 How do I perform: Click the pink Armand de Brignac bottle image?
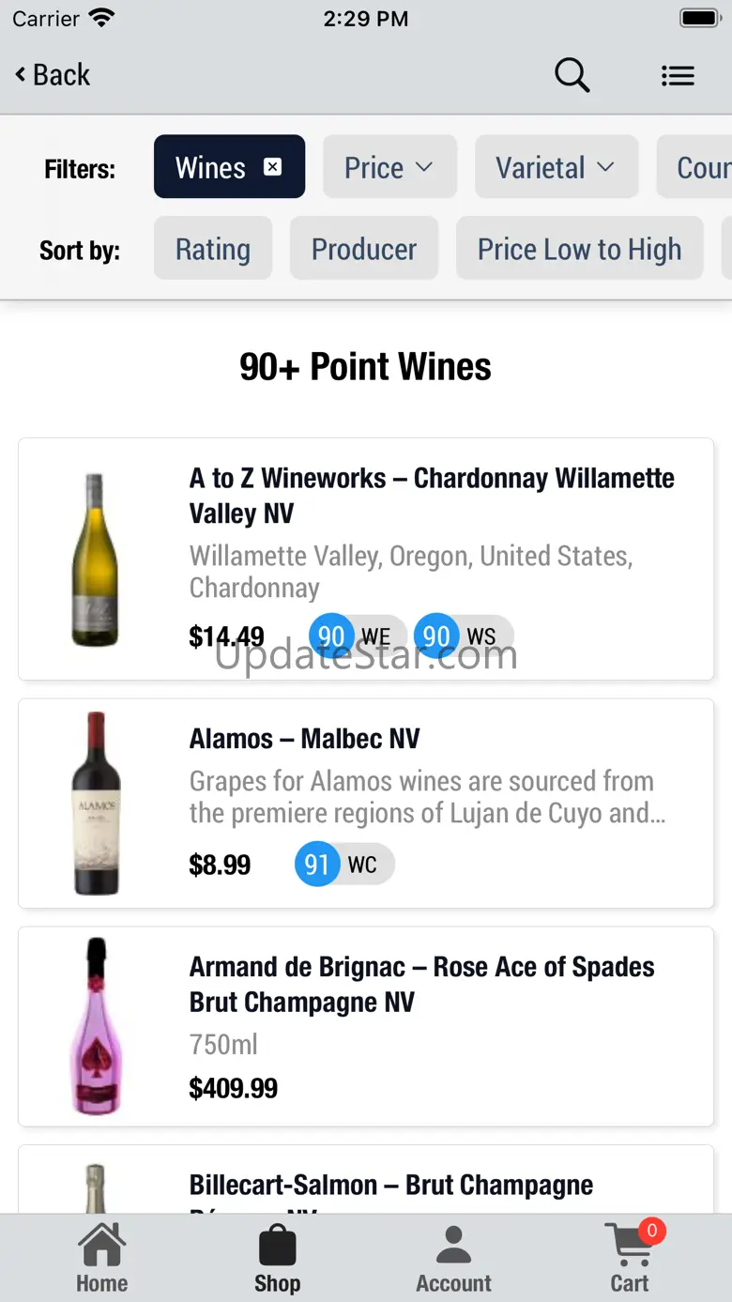coord(97,1026)
